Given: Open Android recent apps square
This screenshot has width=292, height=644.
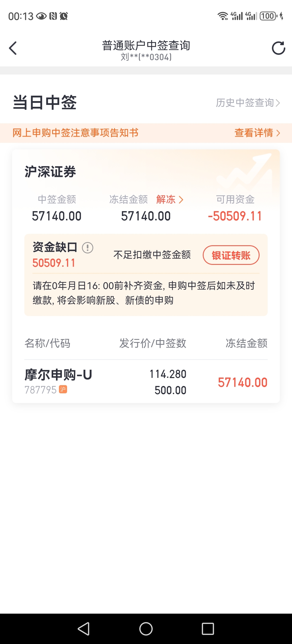Looking at the screenshot, I should click(208, 629).
